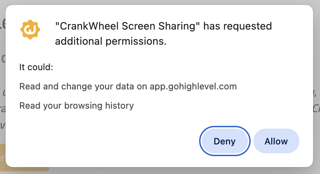Allow CrankWheel's additional permissions
The image size is (320, 174).
(x=276, y=141)
